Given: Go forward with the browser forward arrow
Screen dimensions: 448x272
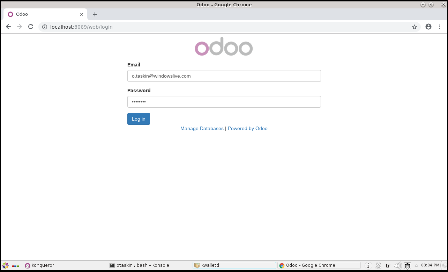Looking at the screenshot, I should click(20, 27).
